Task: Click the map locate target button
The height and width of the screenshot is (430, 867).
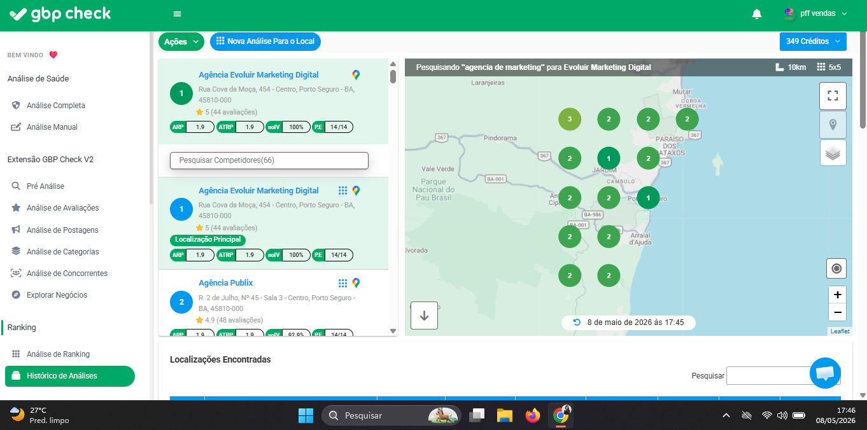Action: [836, 268]
